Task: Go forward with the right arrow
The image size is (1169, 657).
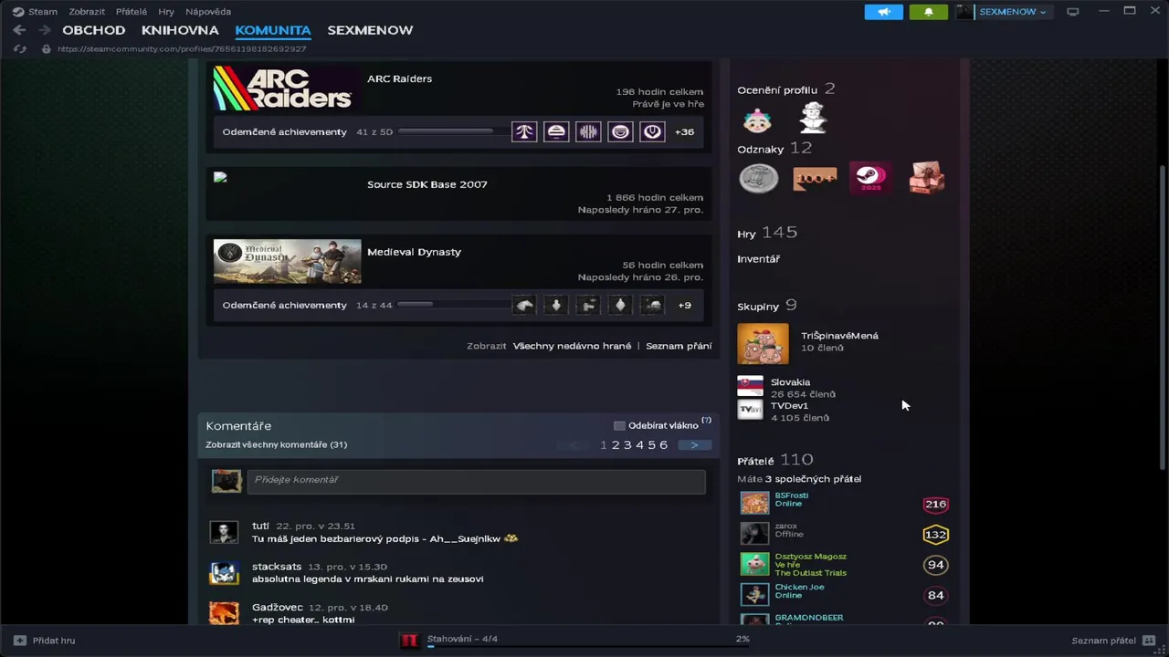Action: [x=44, y=30]
